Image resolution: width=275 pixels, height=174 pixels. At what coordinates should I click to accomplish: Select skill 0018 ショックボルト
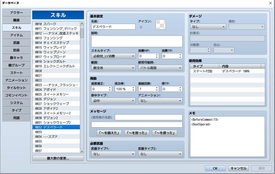click(56, 62)
